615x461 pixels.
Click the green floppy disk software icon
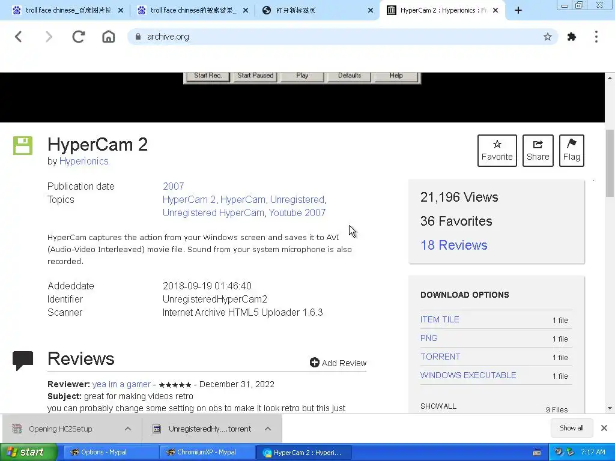(x=23, y=145)
